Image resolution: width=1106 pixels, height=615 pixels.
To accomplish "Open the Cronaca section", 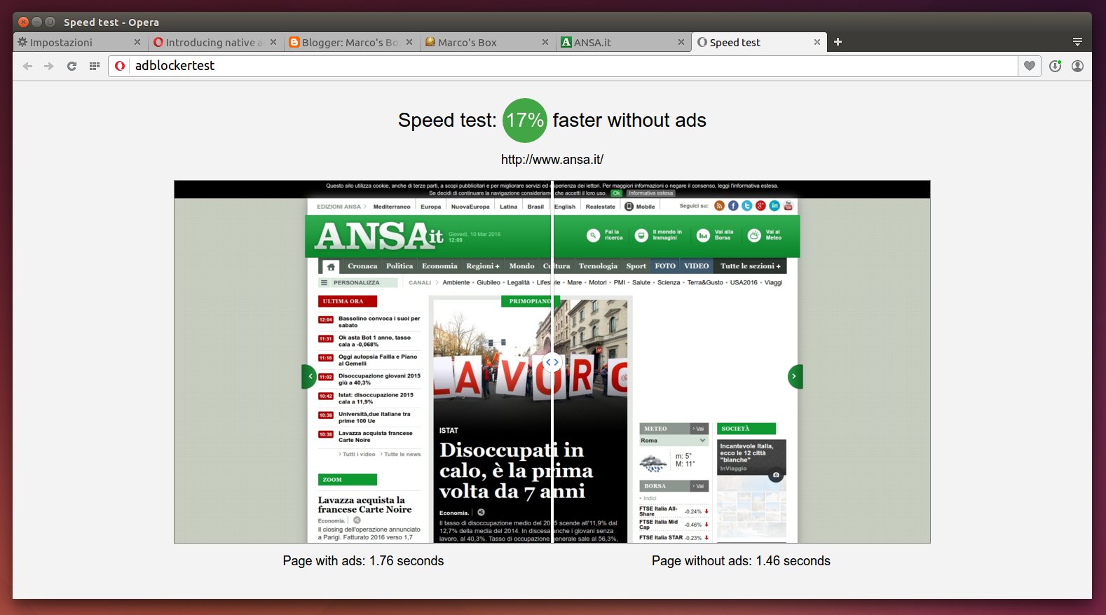I will 362,266.
